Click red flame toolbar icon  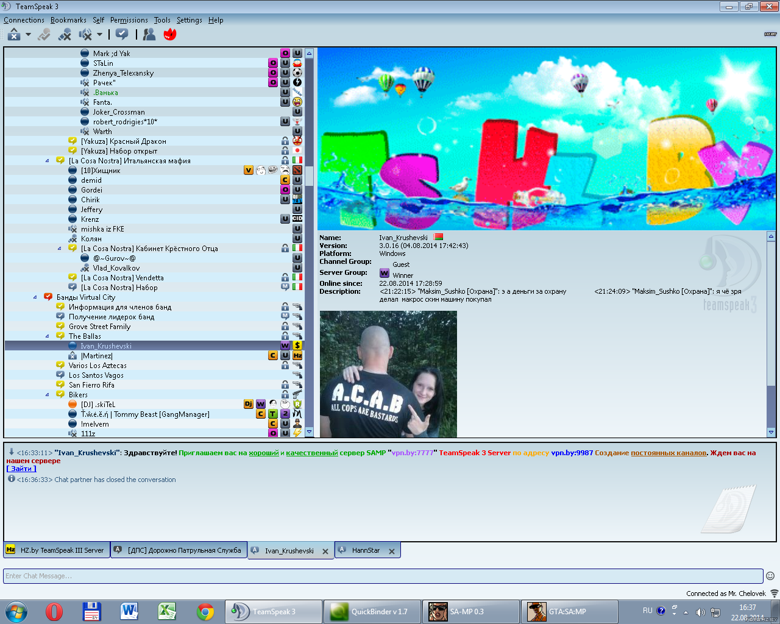[x=170, y=35]
